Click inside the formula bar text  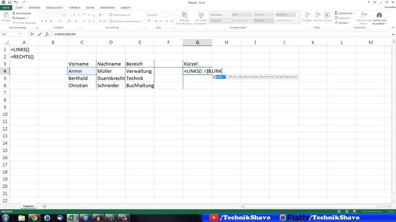point(64,34)
